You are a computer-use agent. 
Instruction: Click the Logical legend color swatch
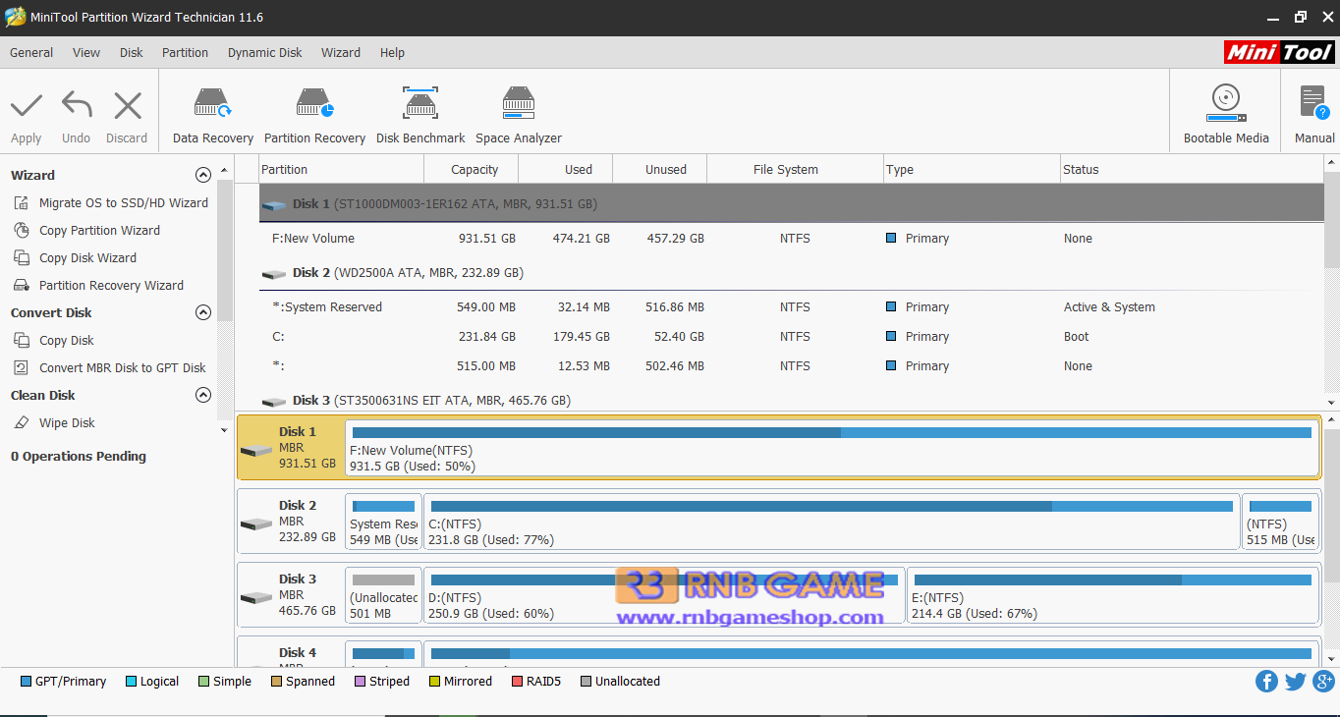tap(131, 682)
